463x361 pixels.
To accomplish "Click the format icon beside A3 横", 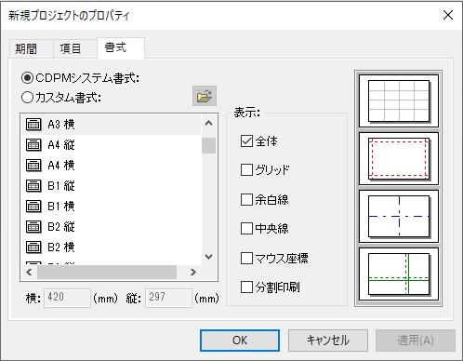I will 33,125.
